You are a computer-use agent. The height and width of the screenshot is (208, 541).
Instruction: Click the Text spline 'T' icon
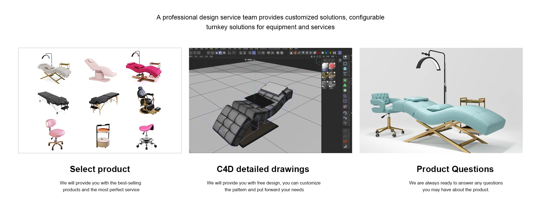(x=345, y=74)
